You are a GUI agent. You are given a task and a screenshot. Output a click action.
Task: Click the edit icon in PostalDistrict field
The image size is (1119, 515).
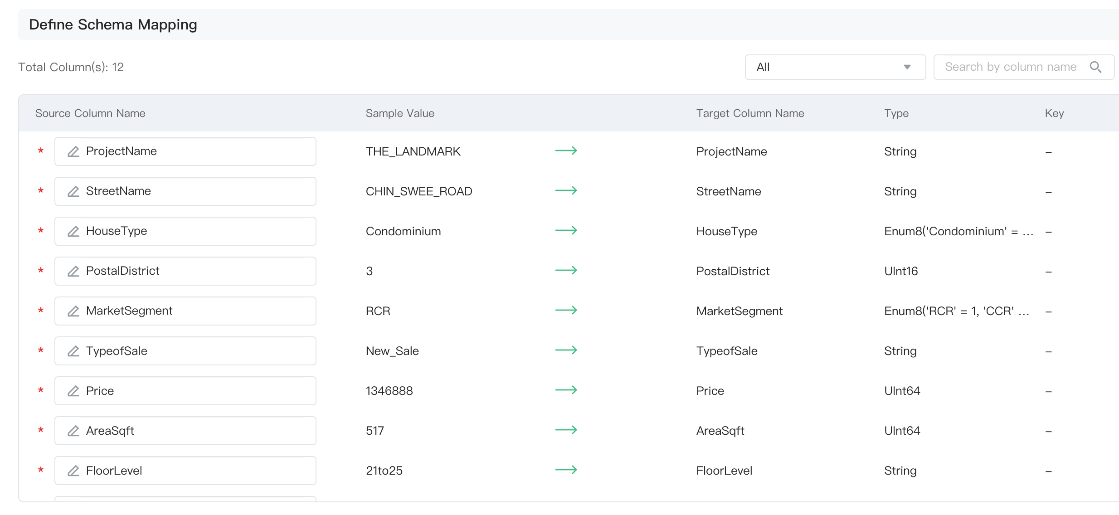(73, 271)
